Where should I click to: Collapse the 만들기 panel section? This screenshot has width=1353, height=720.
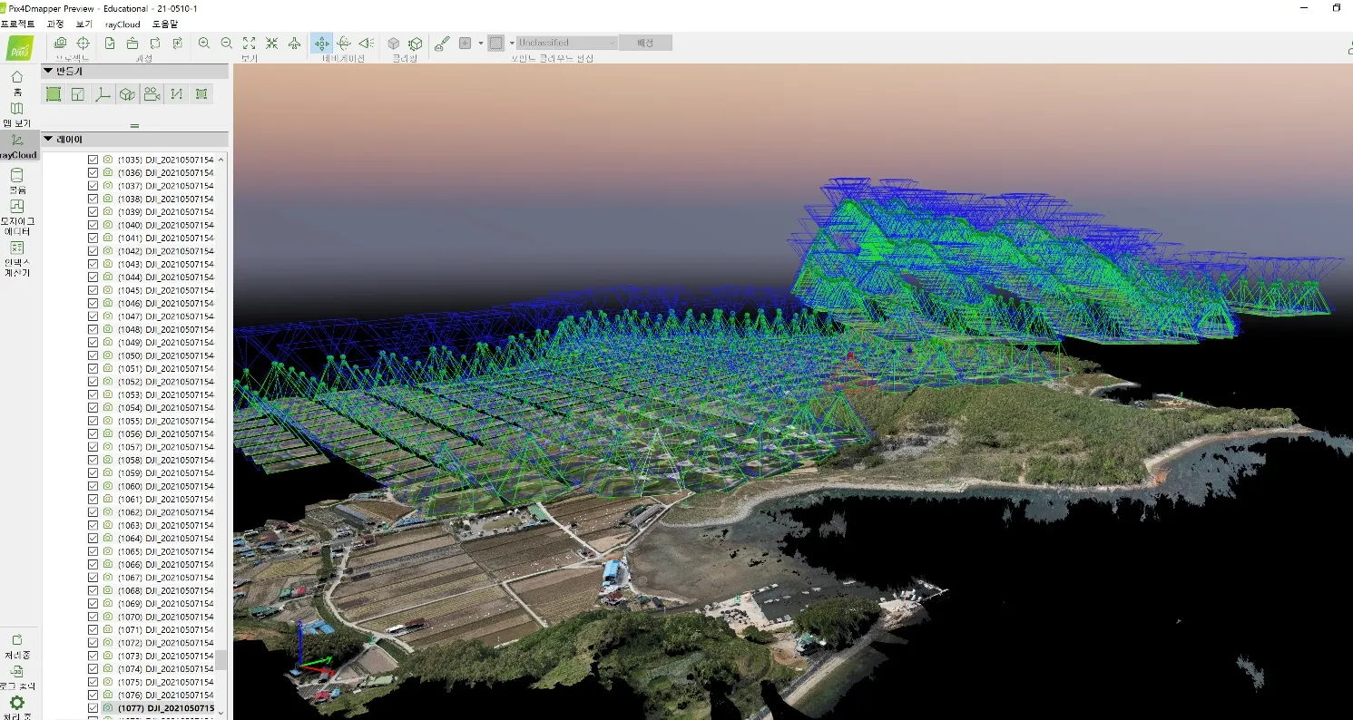coord(48,71)
